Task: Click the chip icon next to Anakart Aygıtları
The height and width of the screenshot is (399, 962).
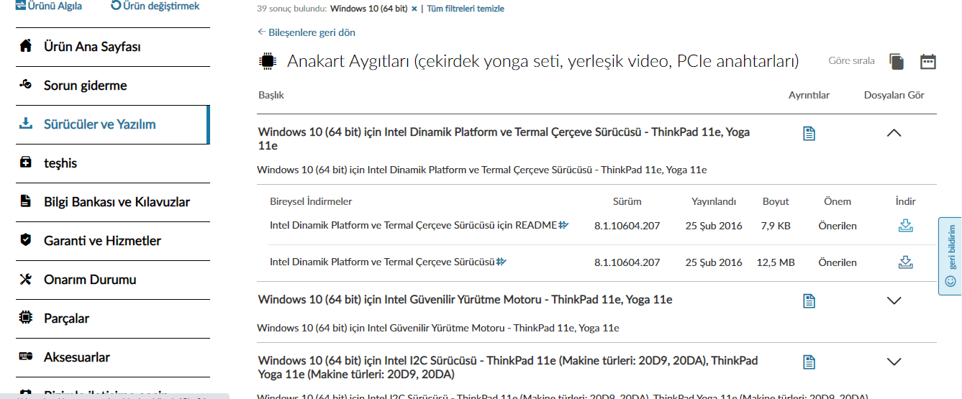Action: (267, 62)
